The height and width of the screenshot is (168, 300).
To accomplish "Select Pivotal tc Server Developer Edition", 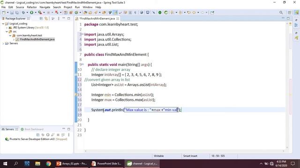I will (37, 139).
